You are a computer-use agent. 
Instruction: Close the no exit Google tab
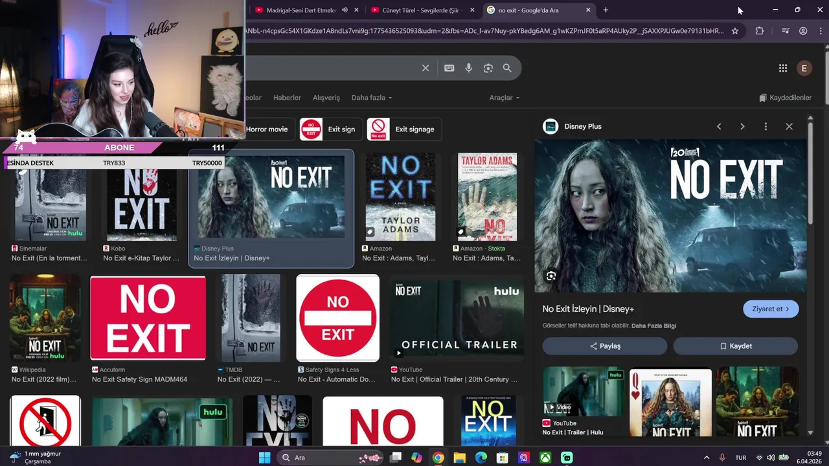(588, 10)
